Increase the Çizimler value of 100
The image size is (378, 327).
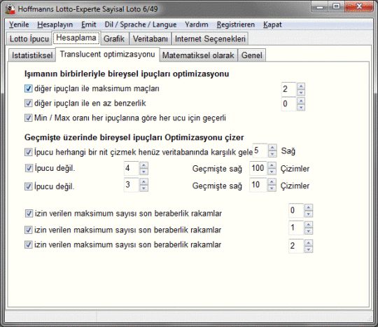tap(272, 165)
